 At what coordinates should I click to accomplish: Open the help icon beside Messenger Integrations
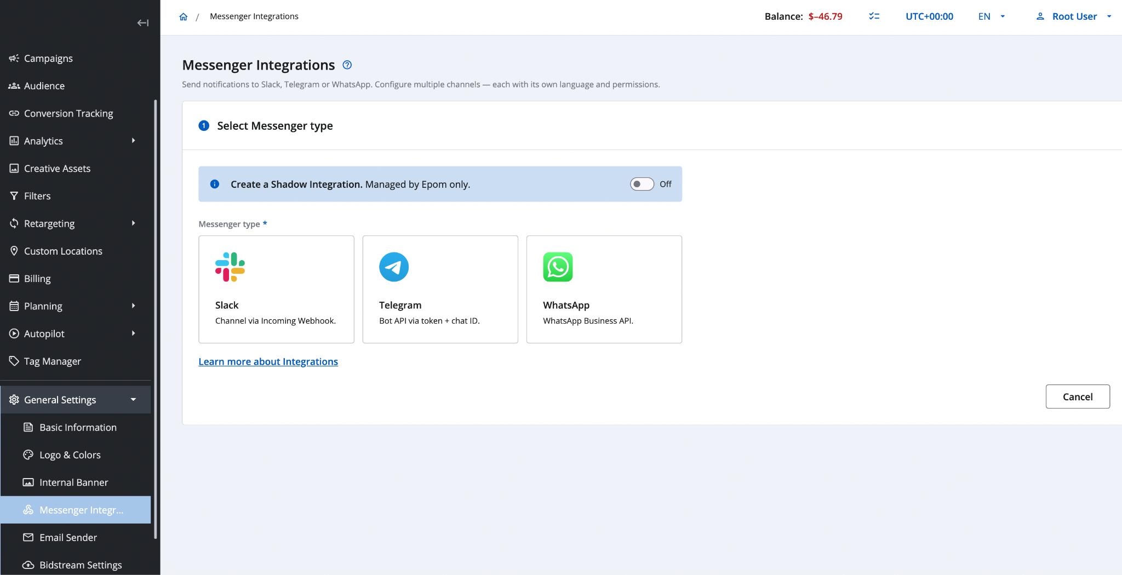[347, 65]
